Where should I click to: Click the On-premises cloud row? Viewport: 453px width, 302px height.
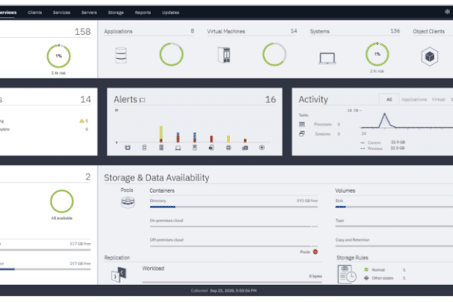click(x=234, y=223)
